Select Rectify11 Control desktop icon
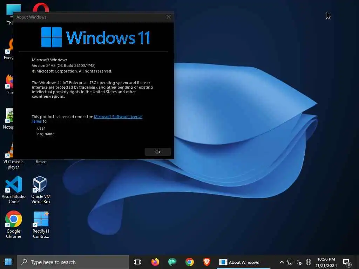Viewport: 359px width, 269px height. pyautogui.click(x=41, y=225)
